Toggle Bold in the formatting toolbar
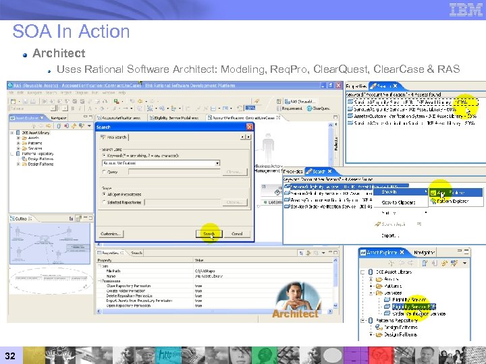This screenshot has width=486, height=364. point(72,109)
